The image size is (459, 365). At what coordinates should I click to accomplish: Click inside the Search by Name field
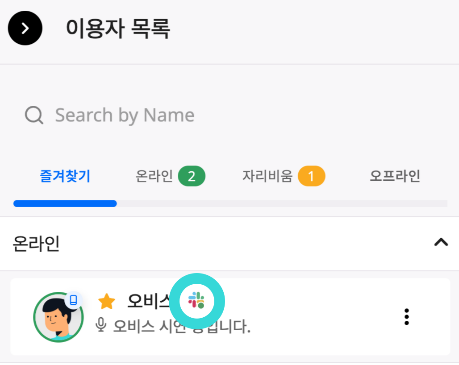[125, 115]
